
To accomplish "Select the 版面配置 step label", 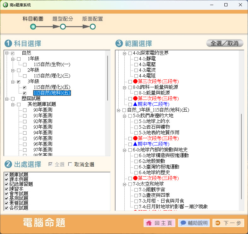I will [92, 19].
